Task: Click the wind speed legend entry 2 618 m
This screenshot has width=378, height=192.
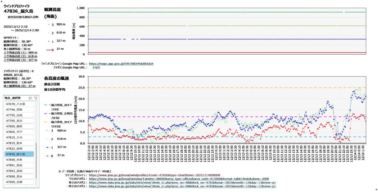Action: (55, 139)
